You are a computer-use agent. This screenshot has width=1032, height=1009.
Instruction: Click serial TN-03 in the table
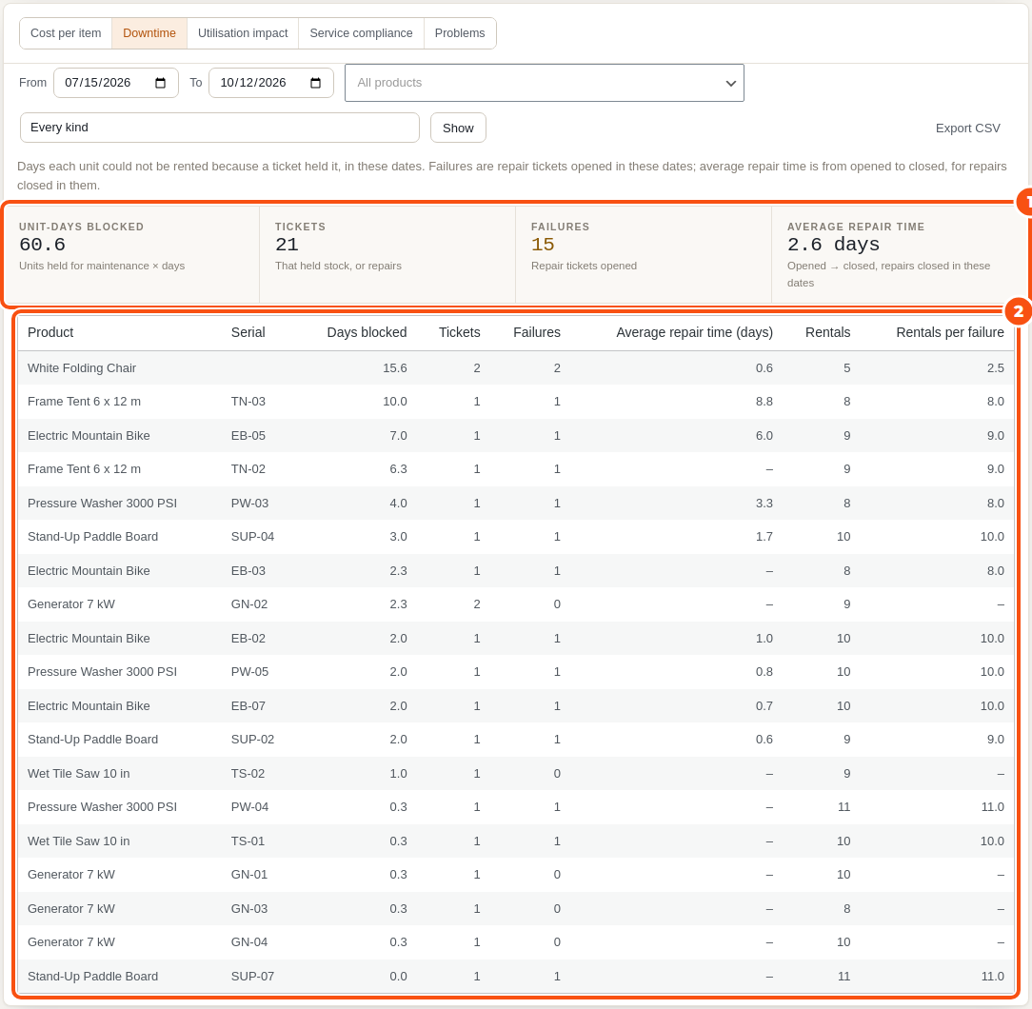pyautogui.click(x=248, y=402)
